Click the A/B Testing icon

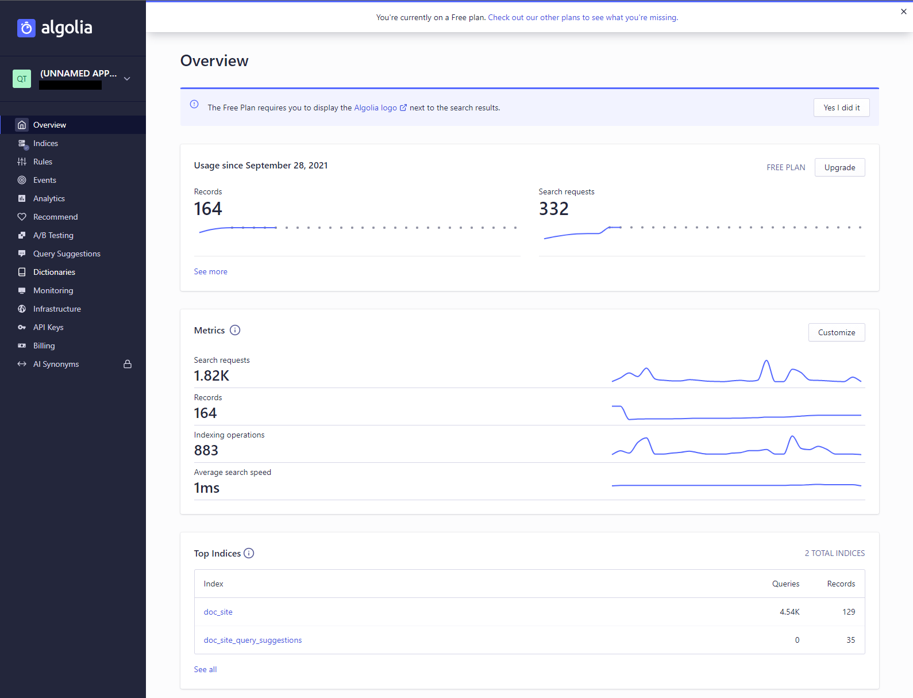pos(22,235)
